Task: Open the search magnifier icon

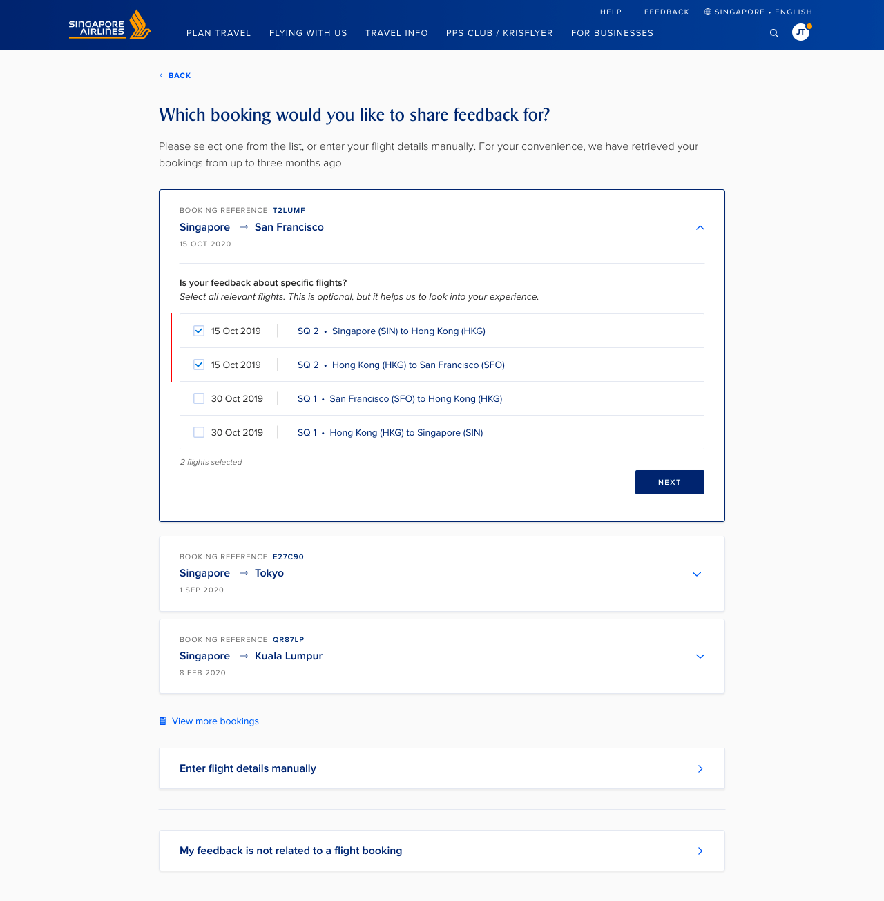Action: click(x=774, y=33)
